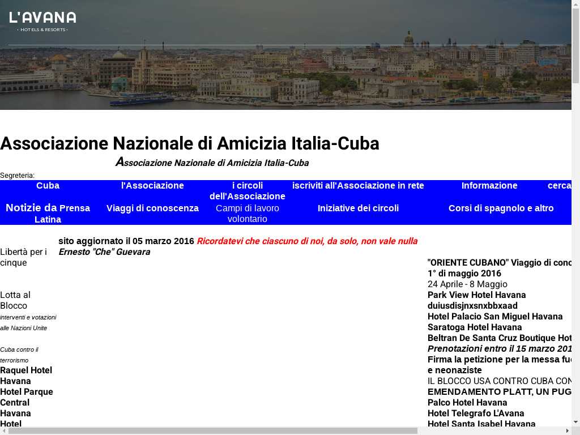
Task: Click iscriviti all'Associazione in rete
Action: click(358, 186)
